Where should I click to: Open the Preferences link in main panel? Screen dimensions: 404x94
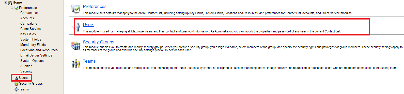tap(95, 6)
